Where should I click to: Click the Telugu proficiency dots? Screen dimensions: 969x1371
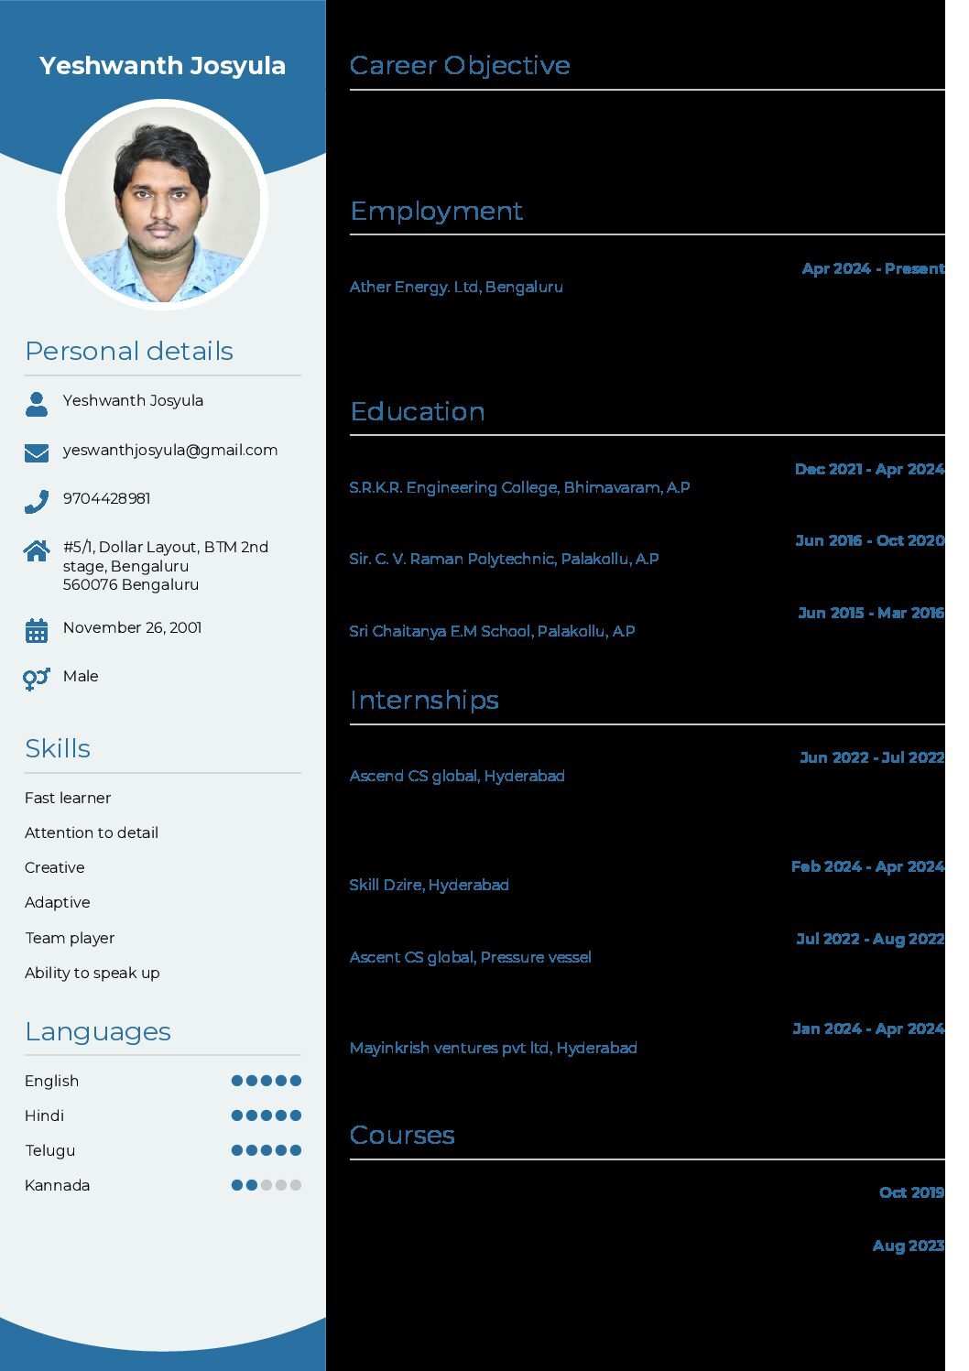(267, 1150)
